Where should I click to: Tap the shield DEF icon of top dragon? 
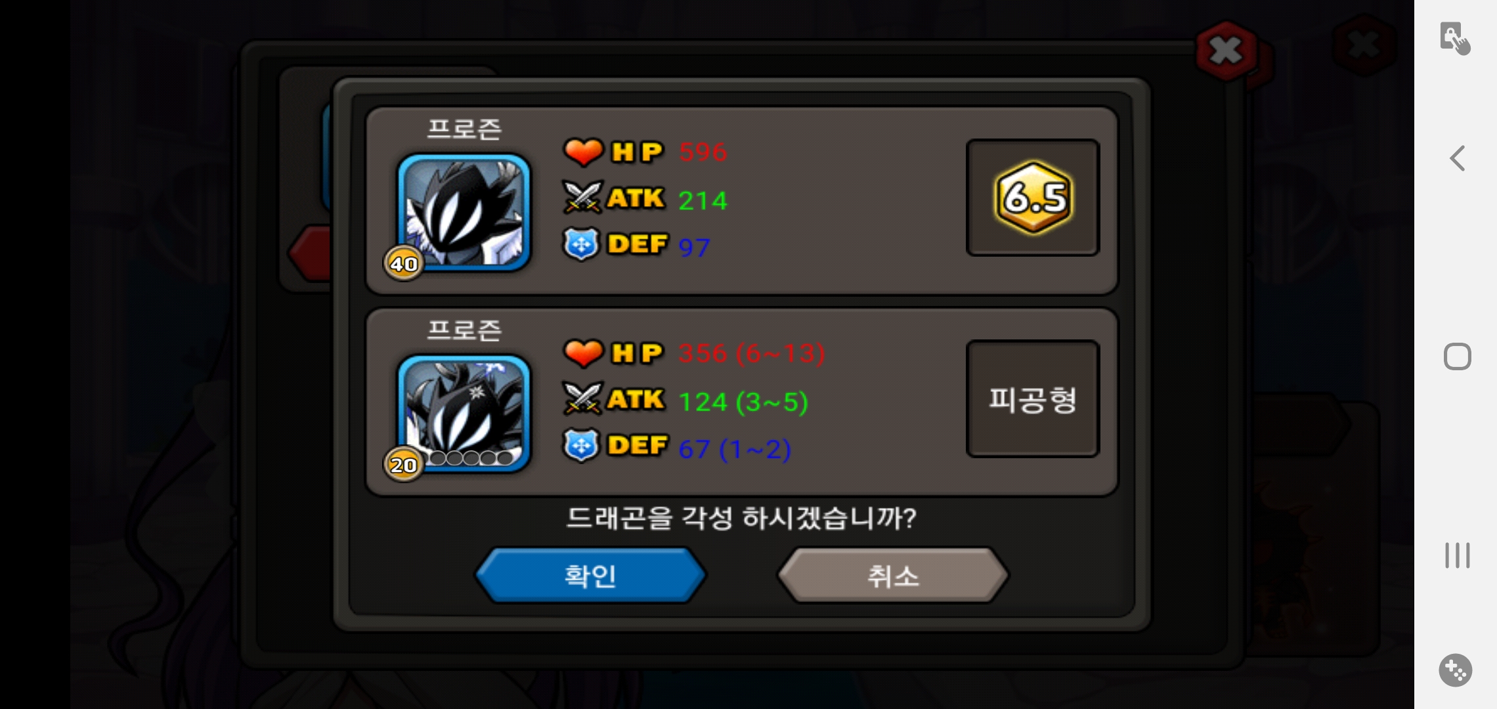581,244
